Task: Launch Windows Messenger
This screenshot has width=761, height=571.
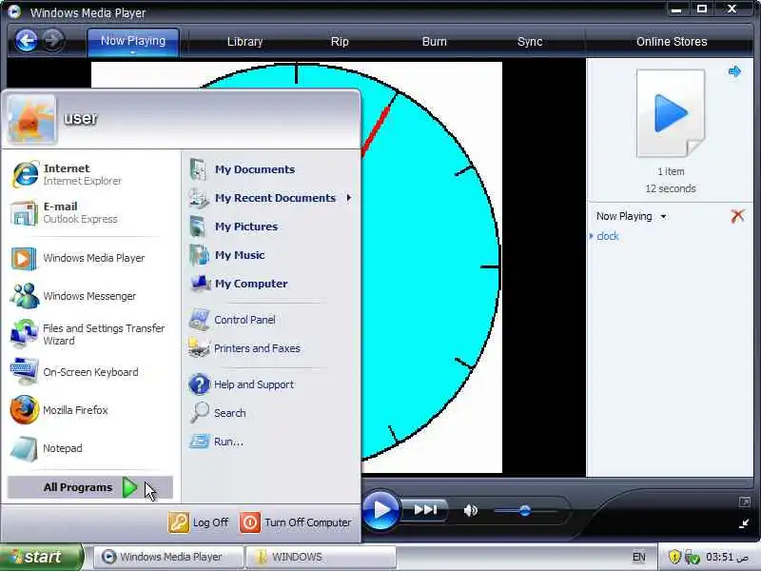Action: point(91,296)
